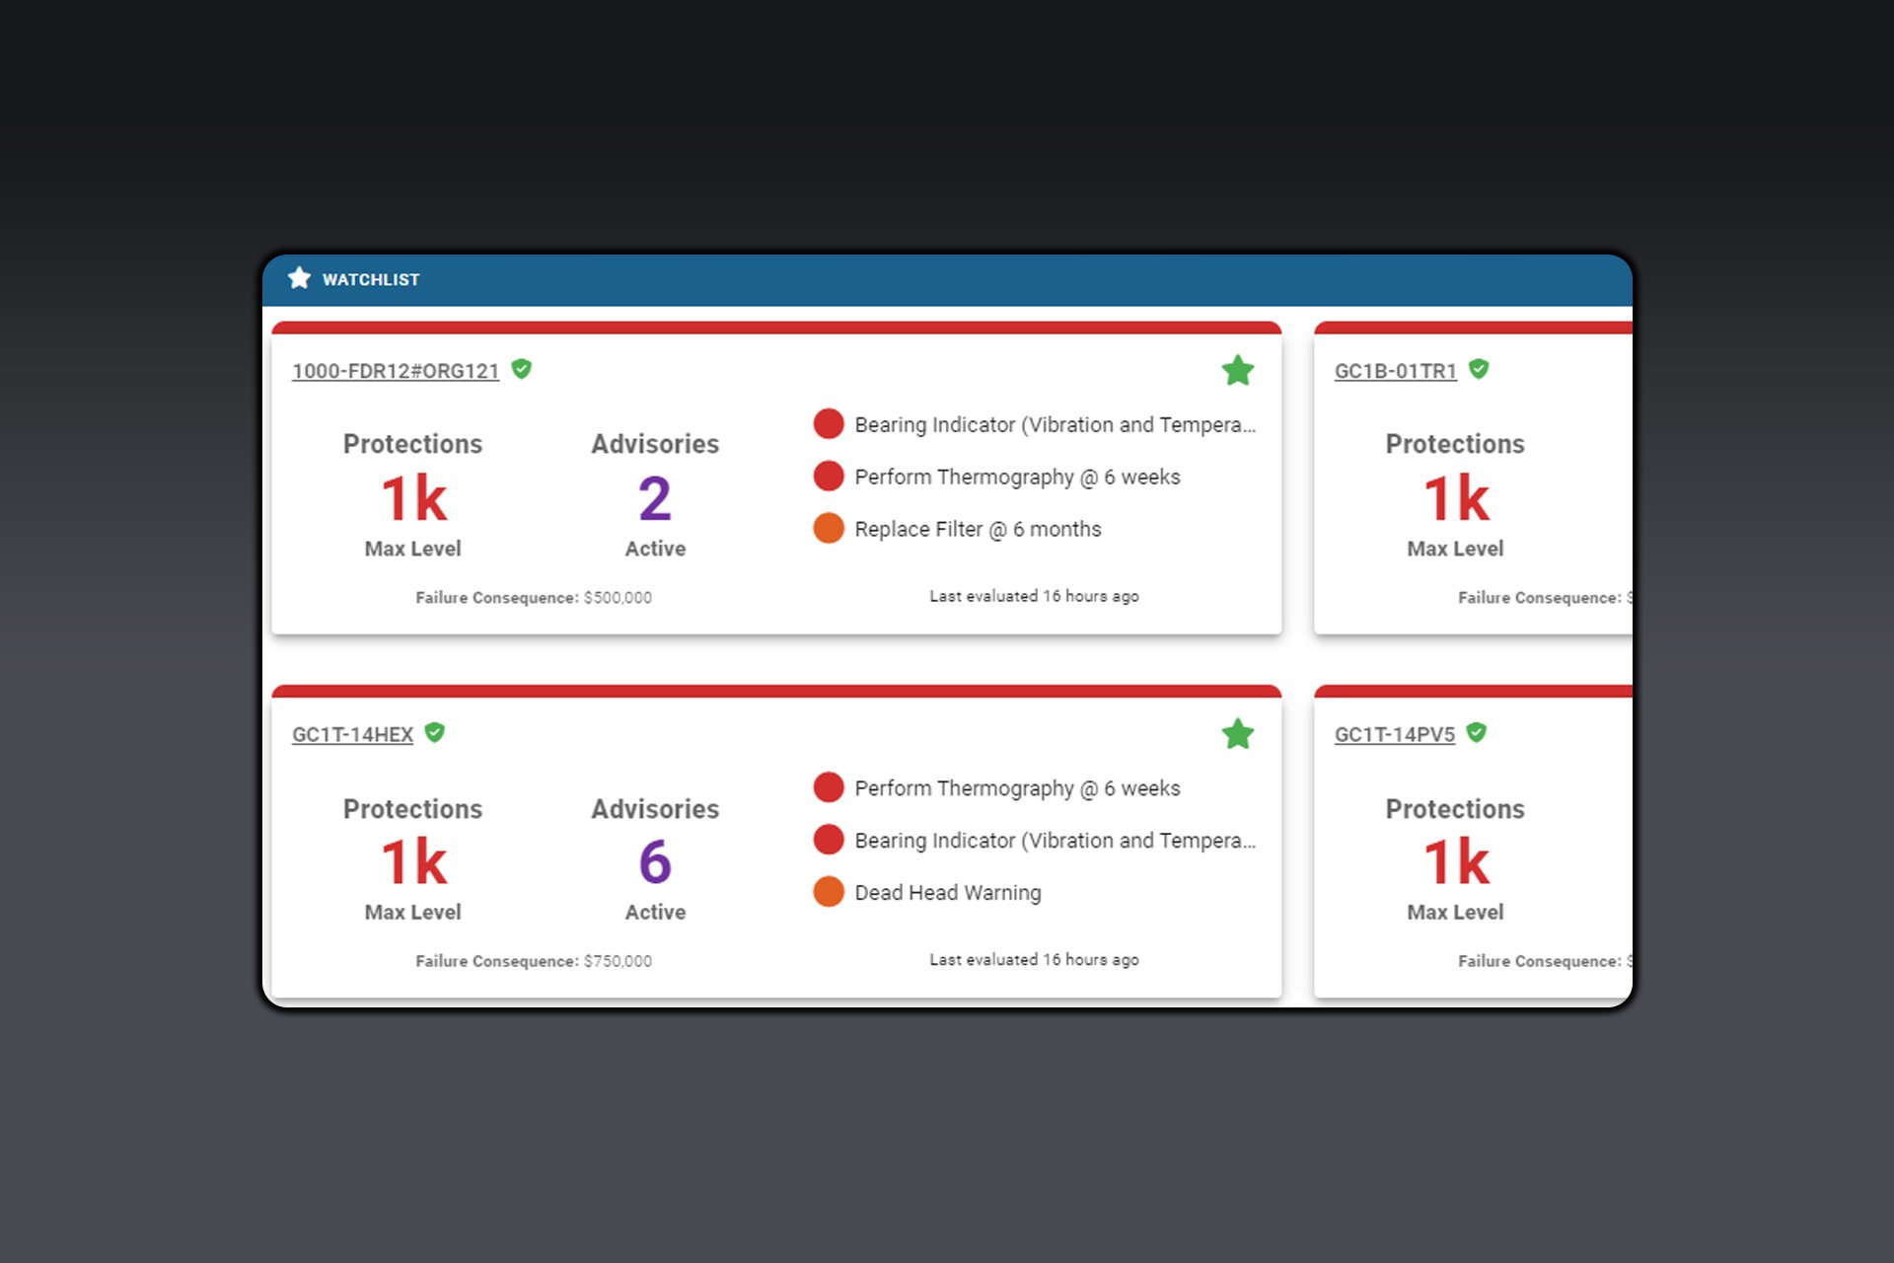
Task: Switch to the WATCHLIST panel header
Action: point(371,279)
